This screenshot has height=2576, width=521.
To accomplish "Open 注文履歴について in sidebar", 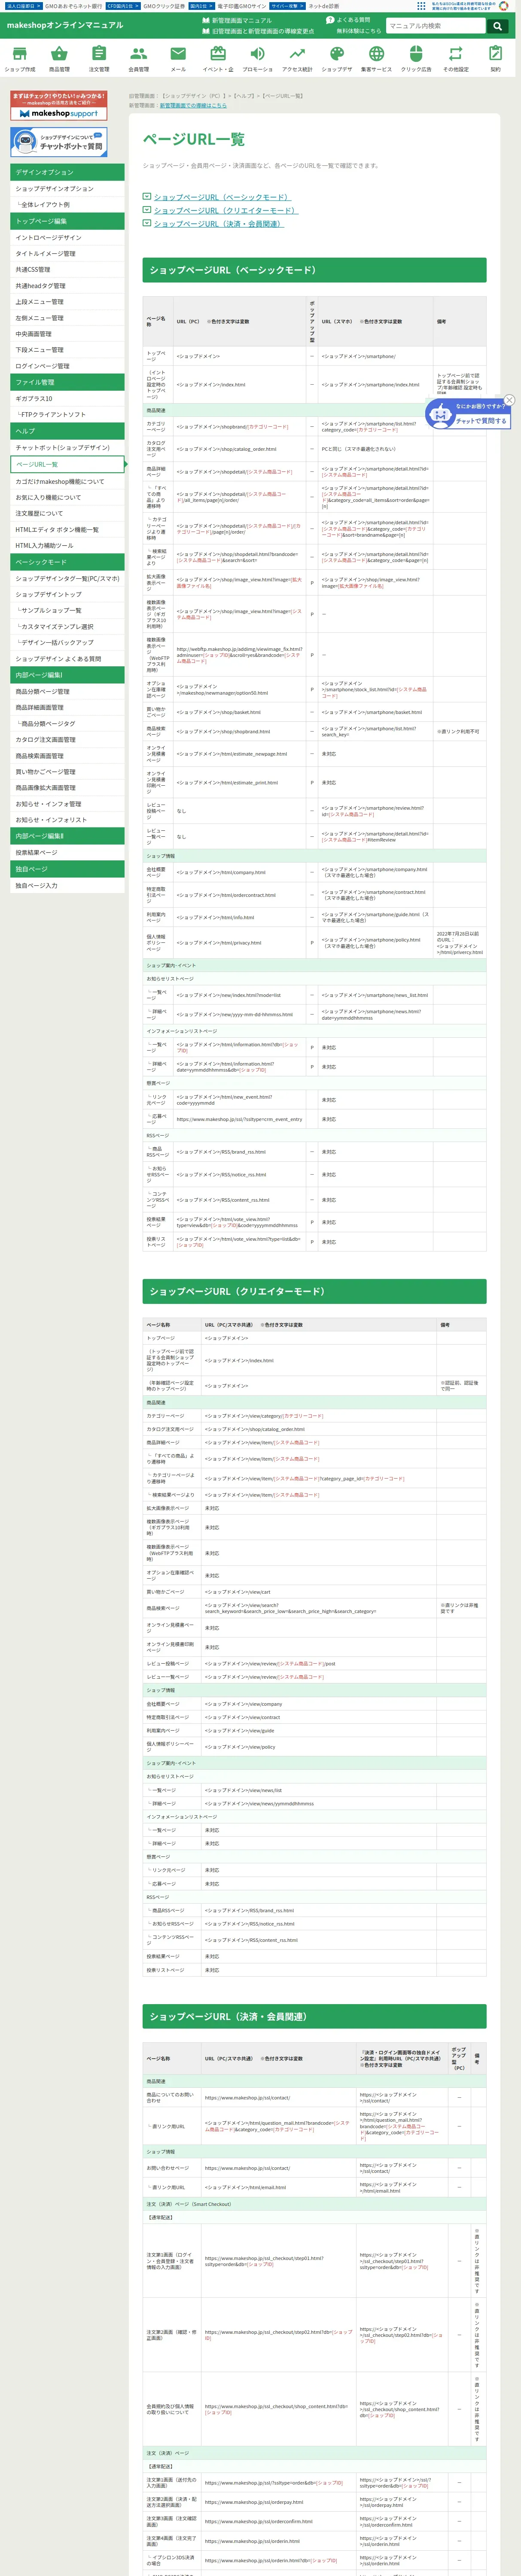I will click(x=67, y=513).
